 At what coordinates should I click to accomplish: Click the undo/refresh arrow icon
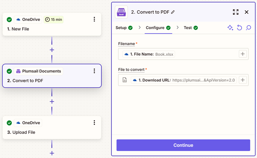point(239,27)
